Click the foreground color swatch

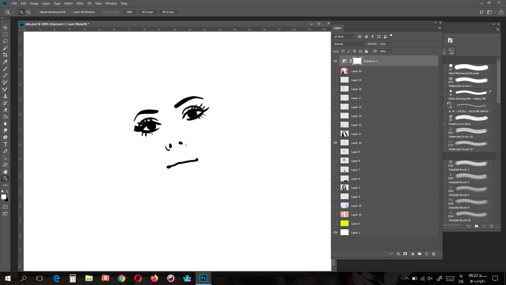(x=3, y=197)
